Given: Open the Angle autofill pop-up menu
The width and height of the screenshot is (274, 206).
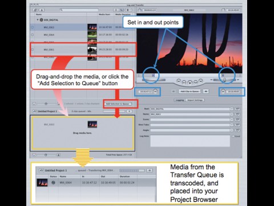Looking at the screenshot, I should click(232, 130).
